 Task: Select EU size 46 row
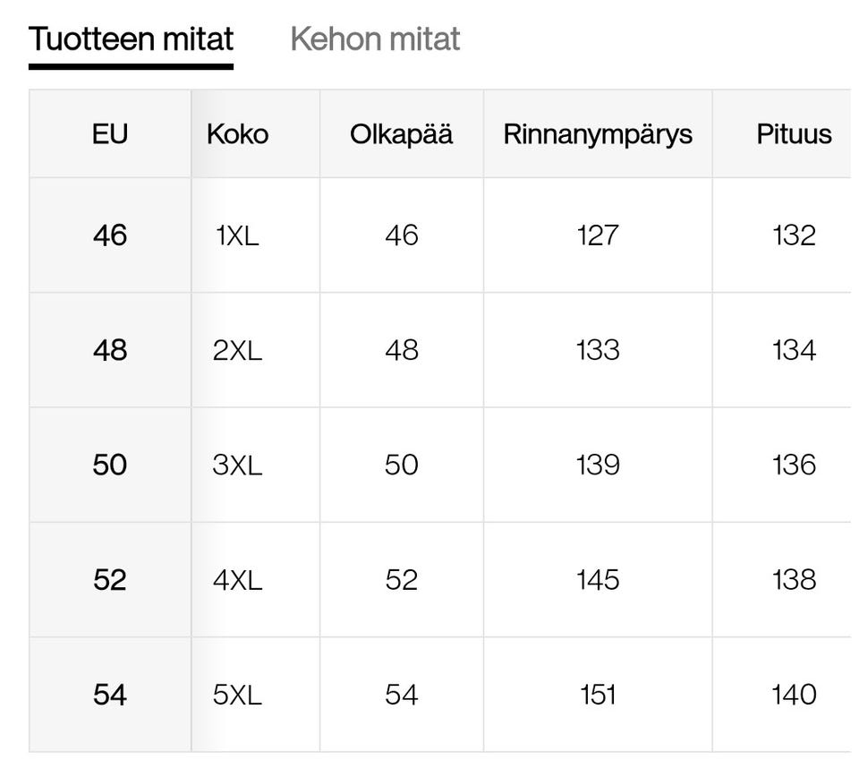110,235
